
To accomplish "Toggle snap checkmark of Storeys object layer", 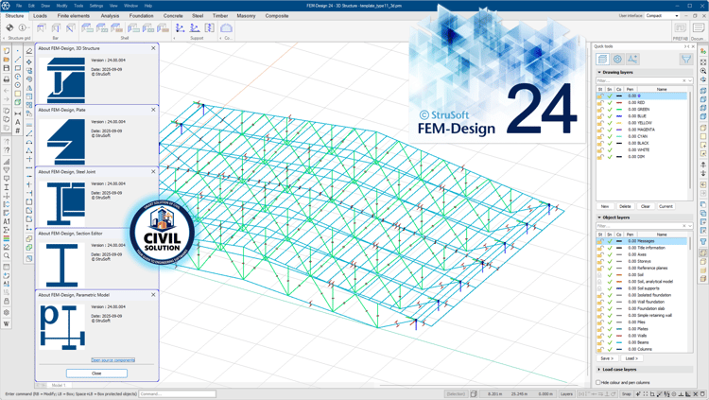I will coord(610,262).
